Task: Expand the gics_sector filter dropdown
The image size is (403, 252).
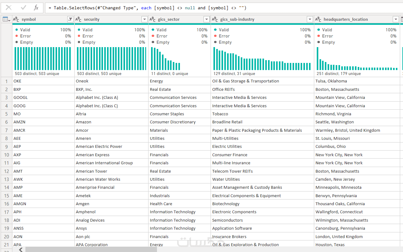Action: (x=207, y=19)
